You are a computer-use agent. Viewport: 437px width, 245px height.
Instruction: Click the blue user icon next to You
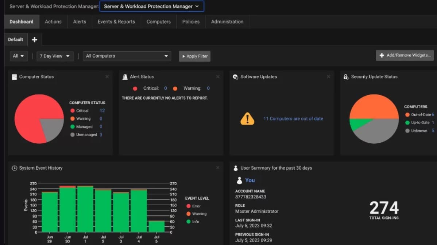click(239, 180)
